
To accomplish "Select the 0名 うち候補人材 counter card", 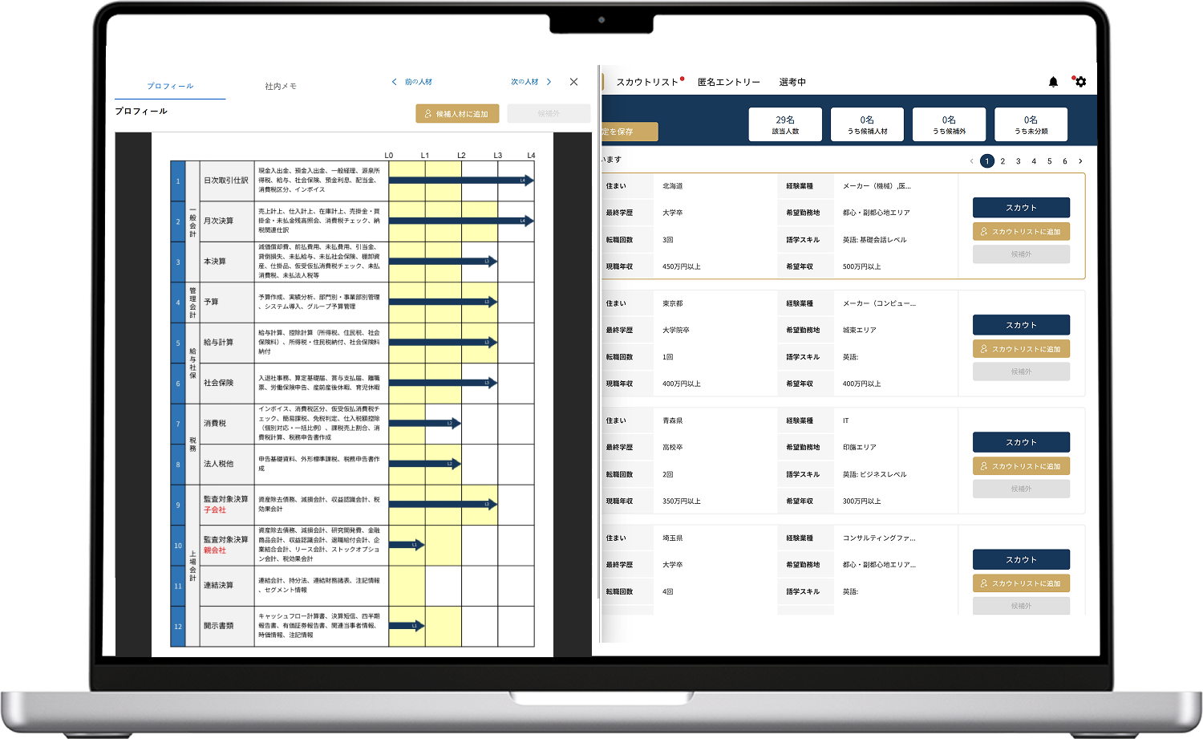I will click(867, 124).
